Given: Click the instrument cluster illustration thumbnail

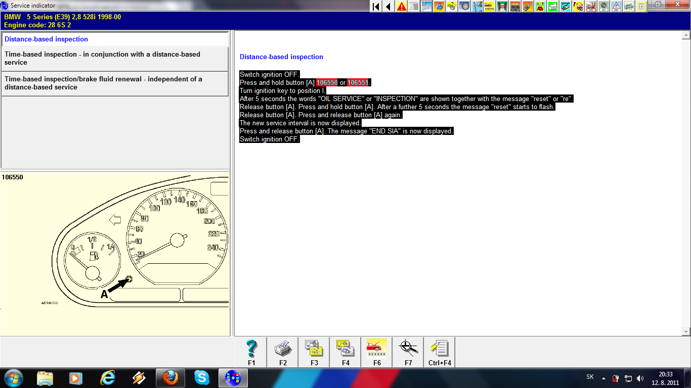Looking at the screenshot, I should pyautogui.click(x=115, y=253).
